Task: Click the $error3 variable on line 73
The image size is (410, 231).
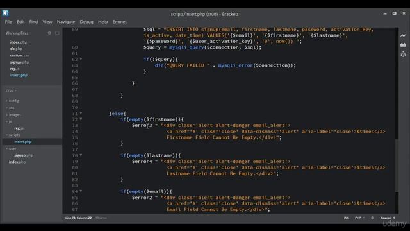Action: (x=142, y=126)
